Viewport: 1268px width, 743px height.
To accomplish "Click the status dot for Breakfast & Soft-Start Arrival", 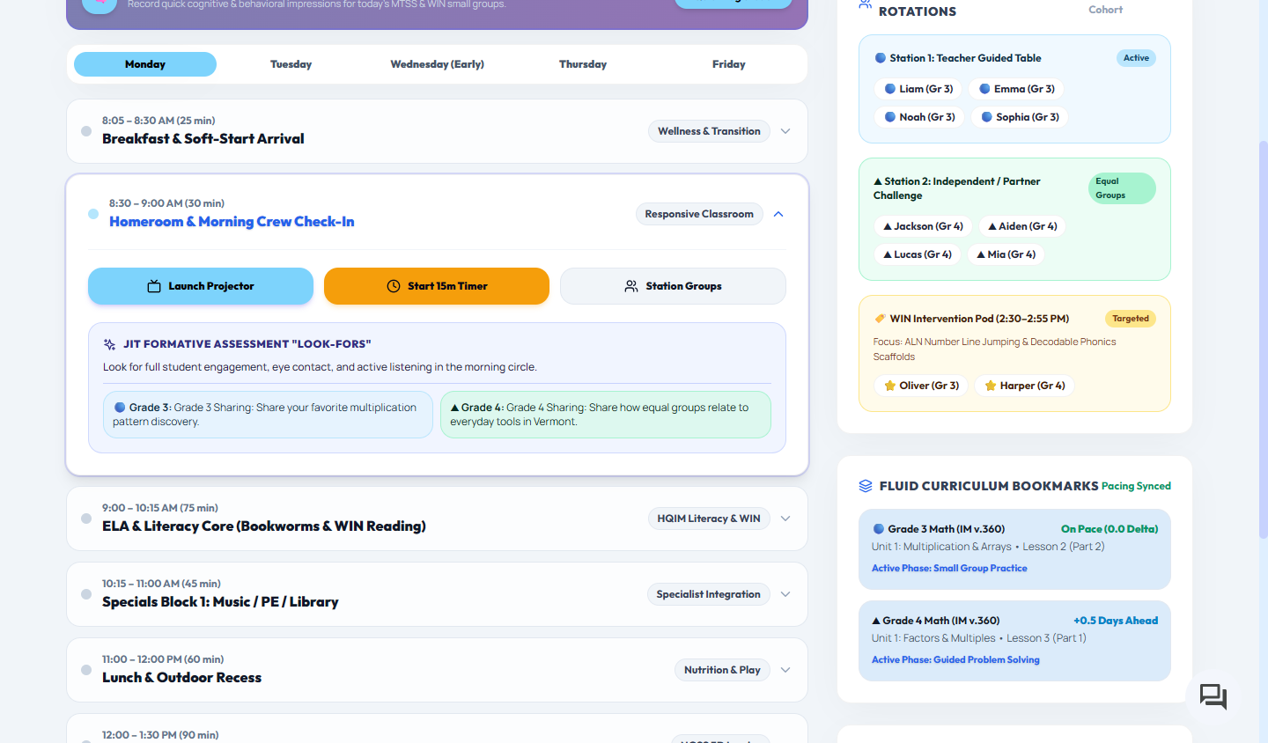I will pyautogui.click(x=86, y=131).
